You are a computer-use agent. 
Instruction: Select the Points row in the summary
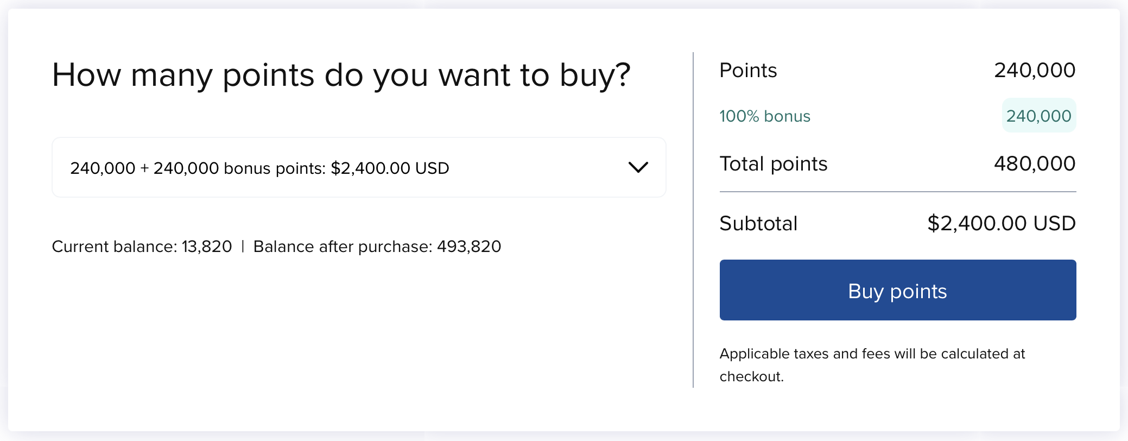click(x=896, y=70)
